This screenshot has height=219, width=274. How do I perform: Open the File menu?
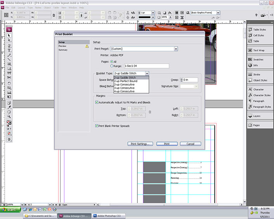click(7, 8)
